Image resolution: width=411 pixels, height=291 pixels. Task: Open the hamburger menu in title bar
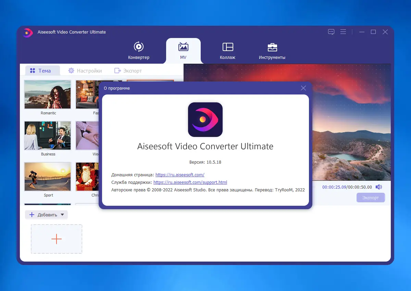[x=343, y=32]
